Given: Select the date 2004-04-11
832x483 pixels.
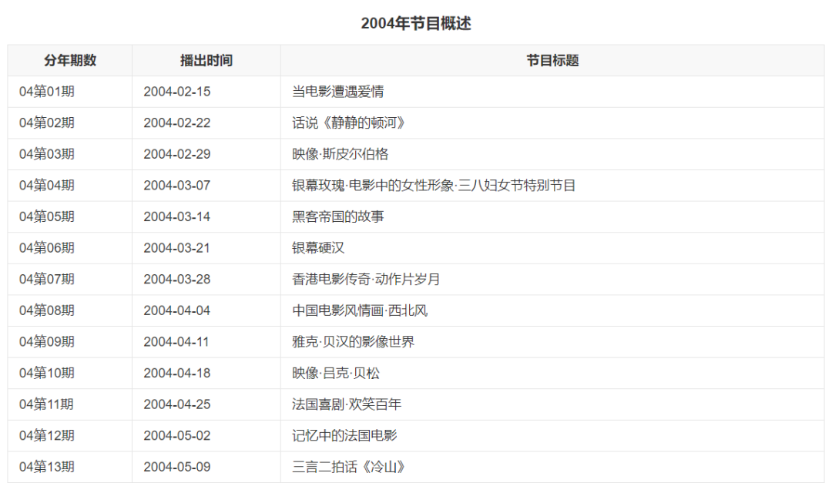Looking at the screenshot, I should pyautogui.click(x=176, y=342).
